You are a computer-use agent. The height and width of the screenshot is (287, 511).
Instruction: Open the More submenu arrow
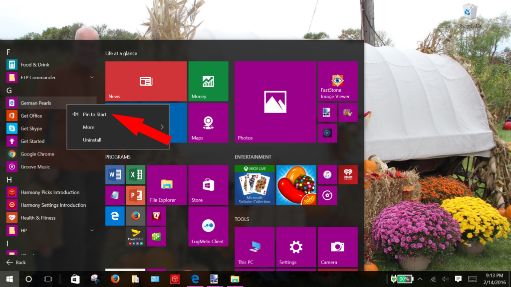[162, 127]
